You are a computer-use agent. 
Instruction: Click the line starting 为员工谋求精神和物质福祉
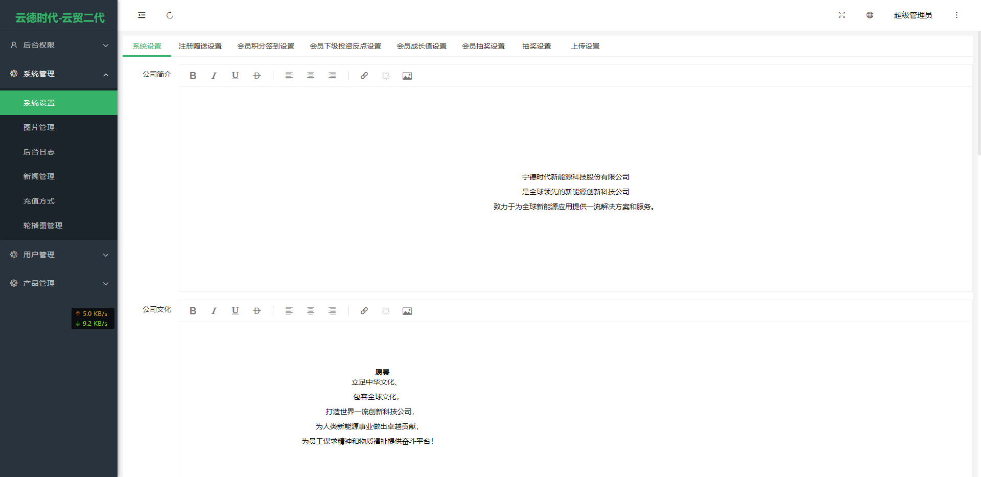367,441
